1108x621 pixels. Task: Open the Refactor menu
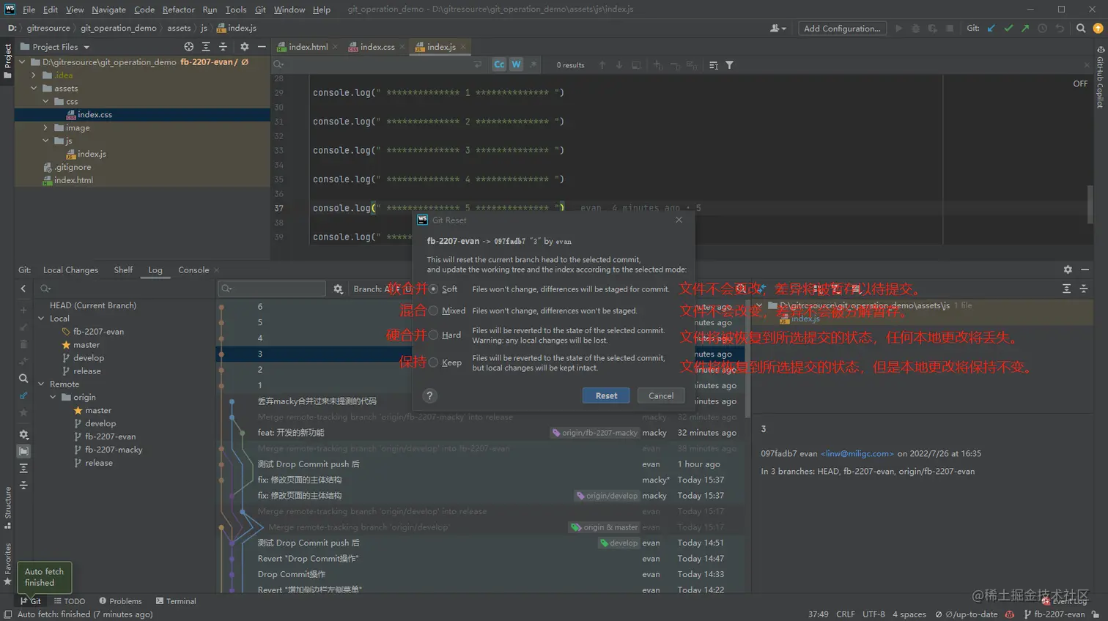coord(178,10)
